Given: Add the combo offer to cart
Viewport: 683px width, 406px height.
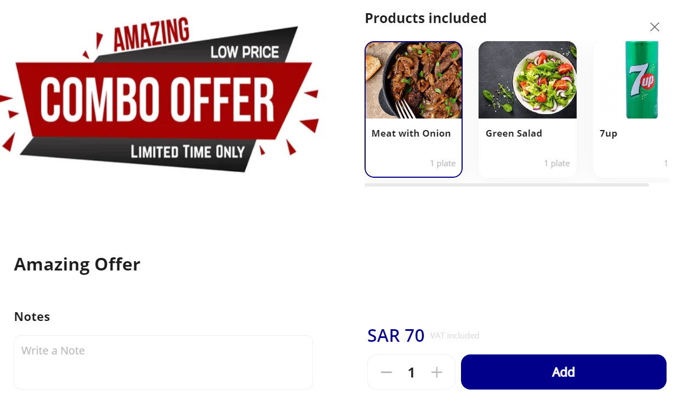Looking at the screenshot, I should click(x=564, y=372).
